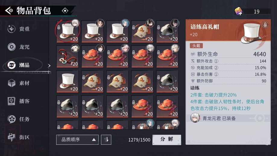Open the 任务 film reel icon
Image resolution: width=277 pixels, height=156 pixels.
pos(11,119)
